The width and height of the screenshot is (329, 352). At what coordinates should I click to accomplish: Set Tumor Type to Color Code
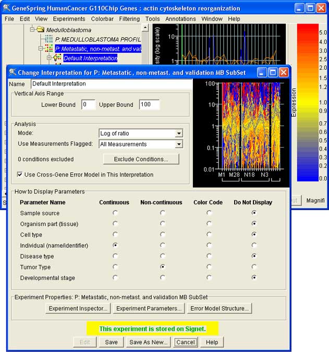209,267
